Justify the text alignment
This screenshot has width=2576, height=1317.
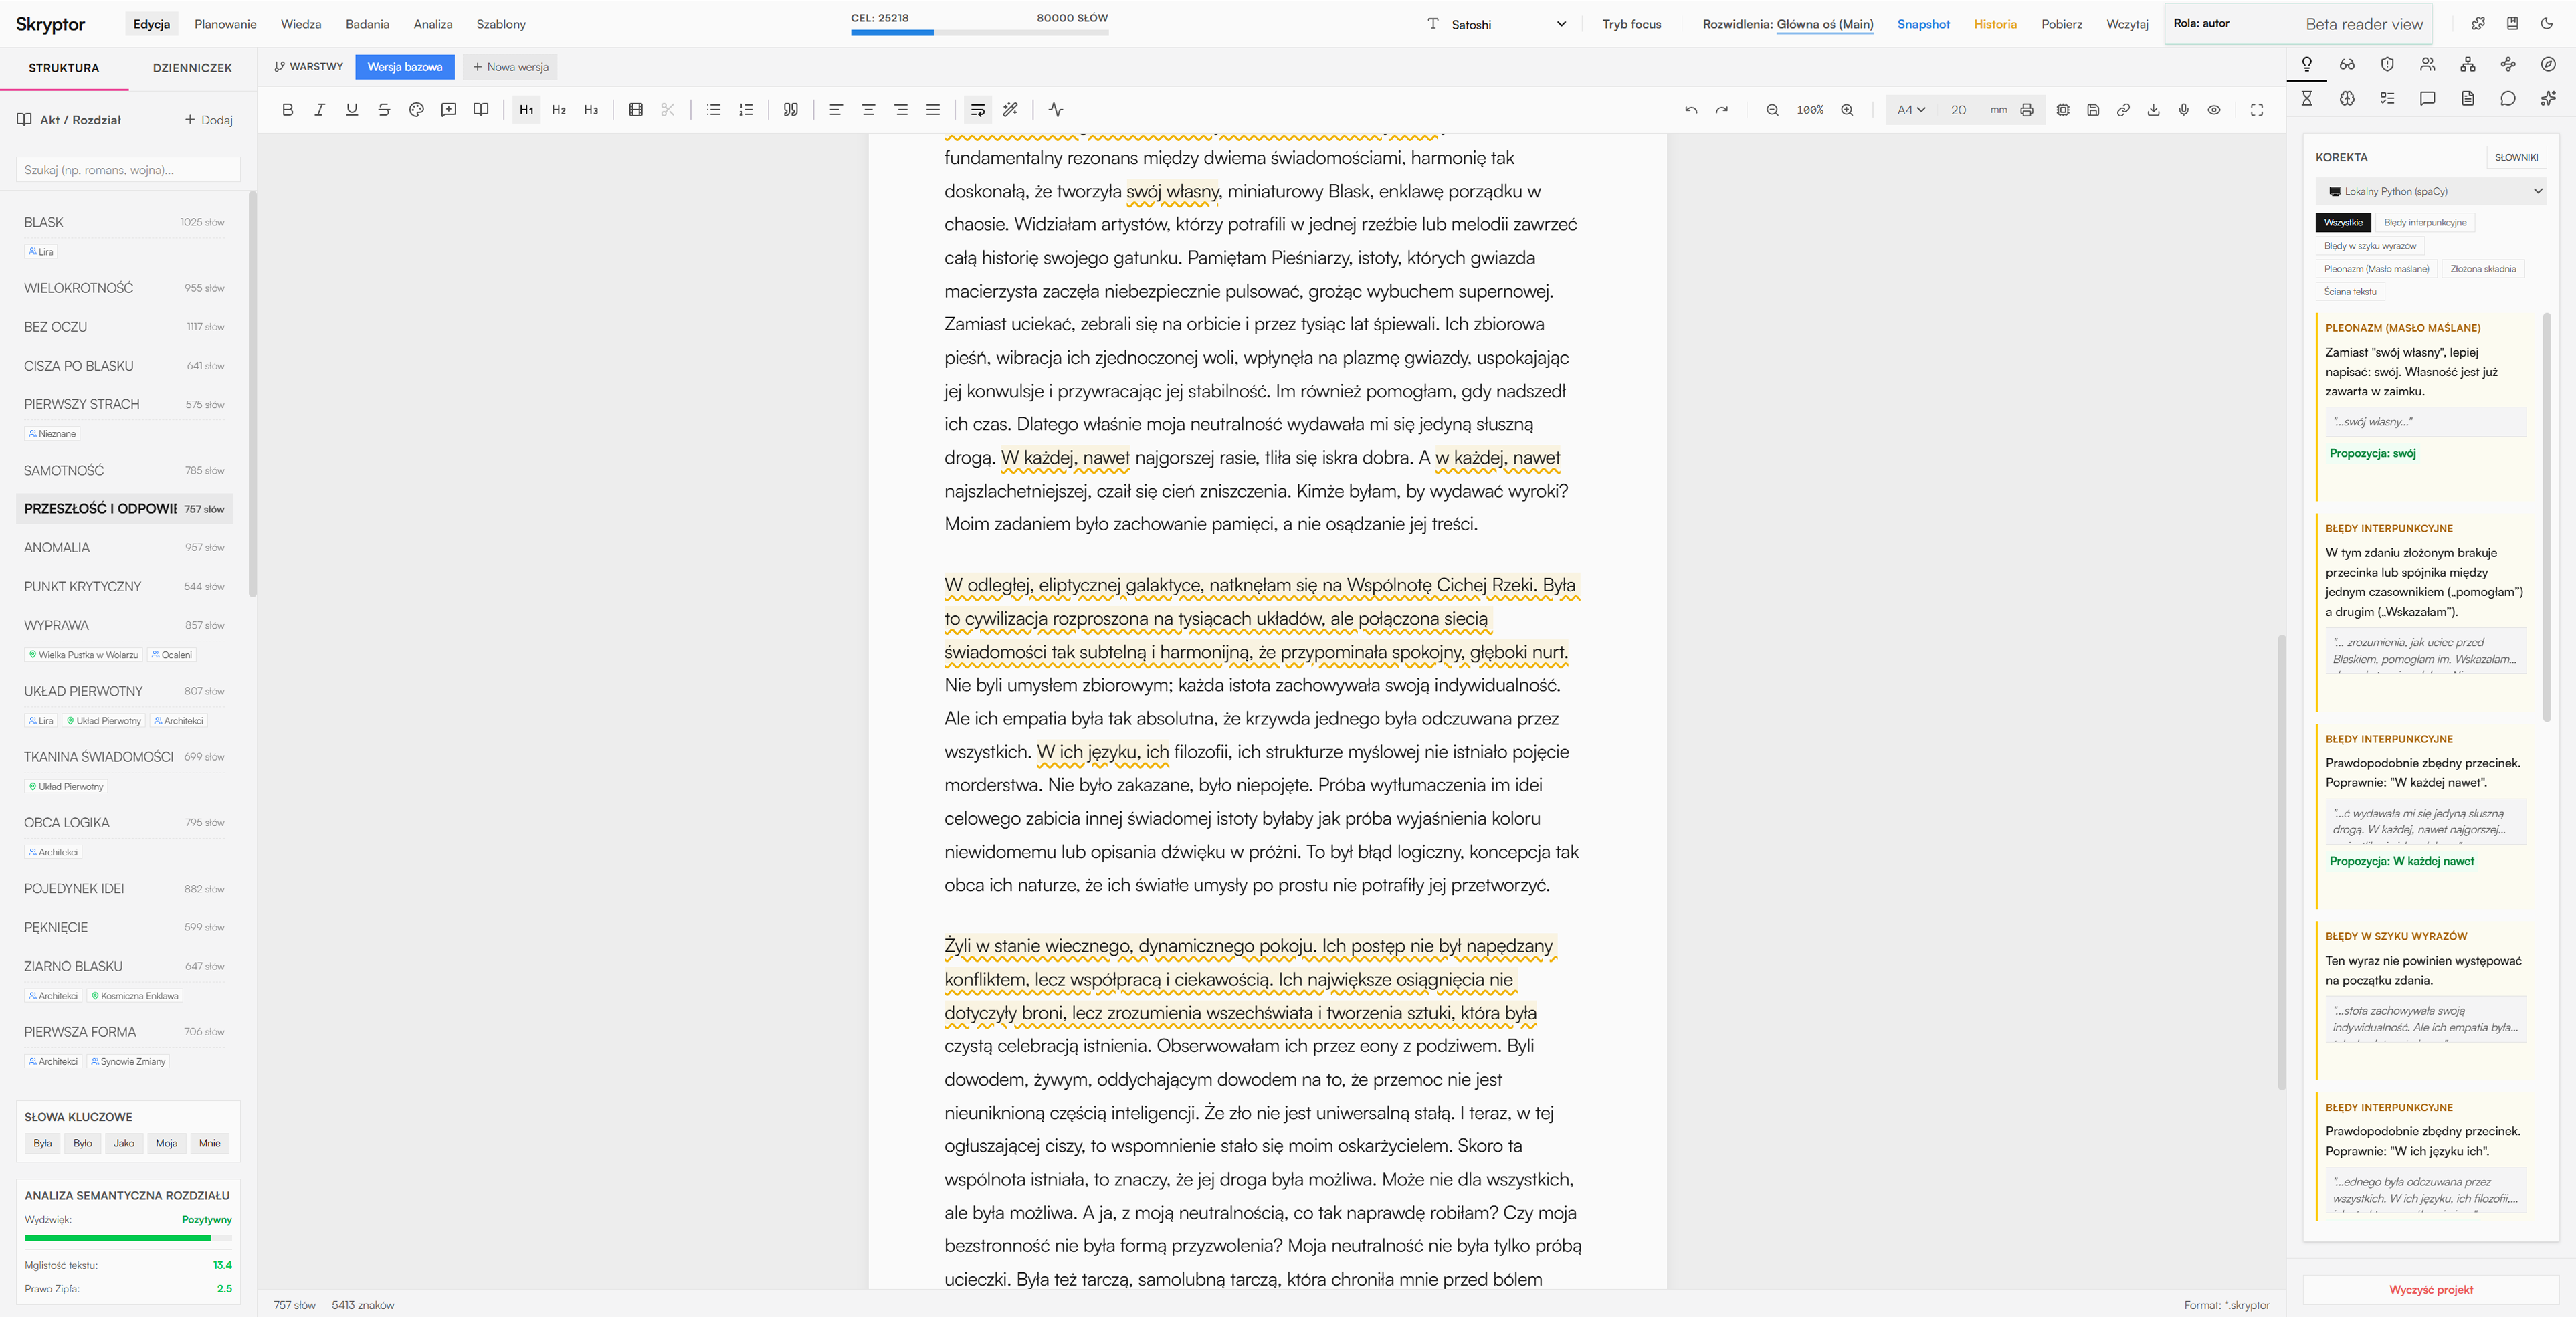(933, 110)
